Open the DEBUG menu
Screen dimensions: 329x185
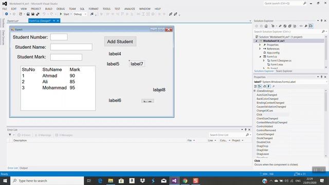61,9
